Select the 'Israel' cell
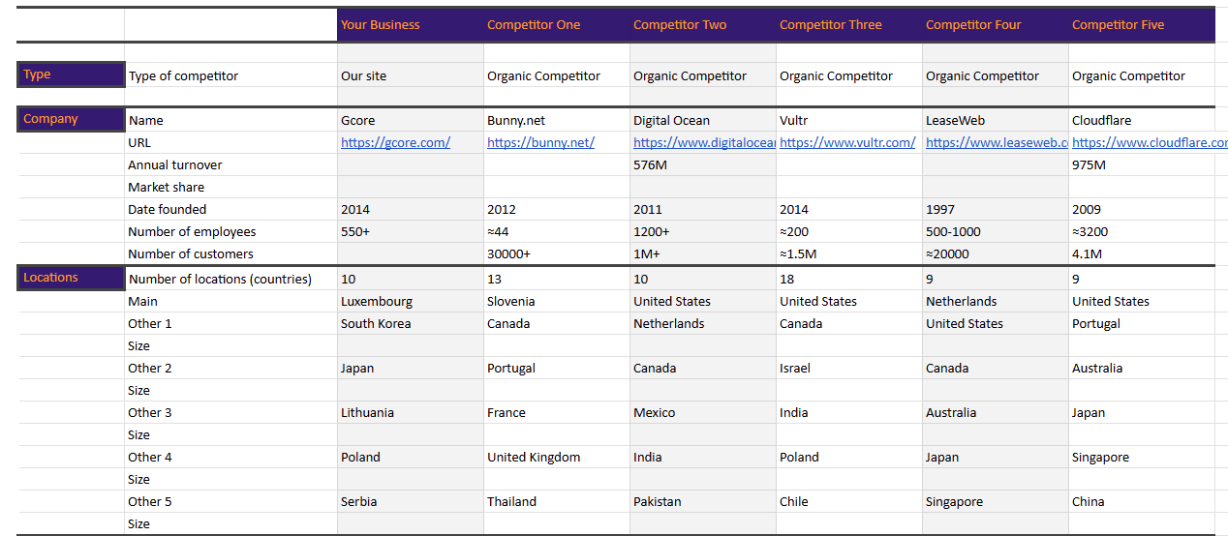 [x=849, y=369]
